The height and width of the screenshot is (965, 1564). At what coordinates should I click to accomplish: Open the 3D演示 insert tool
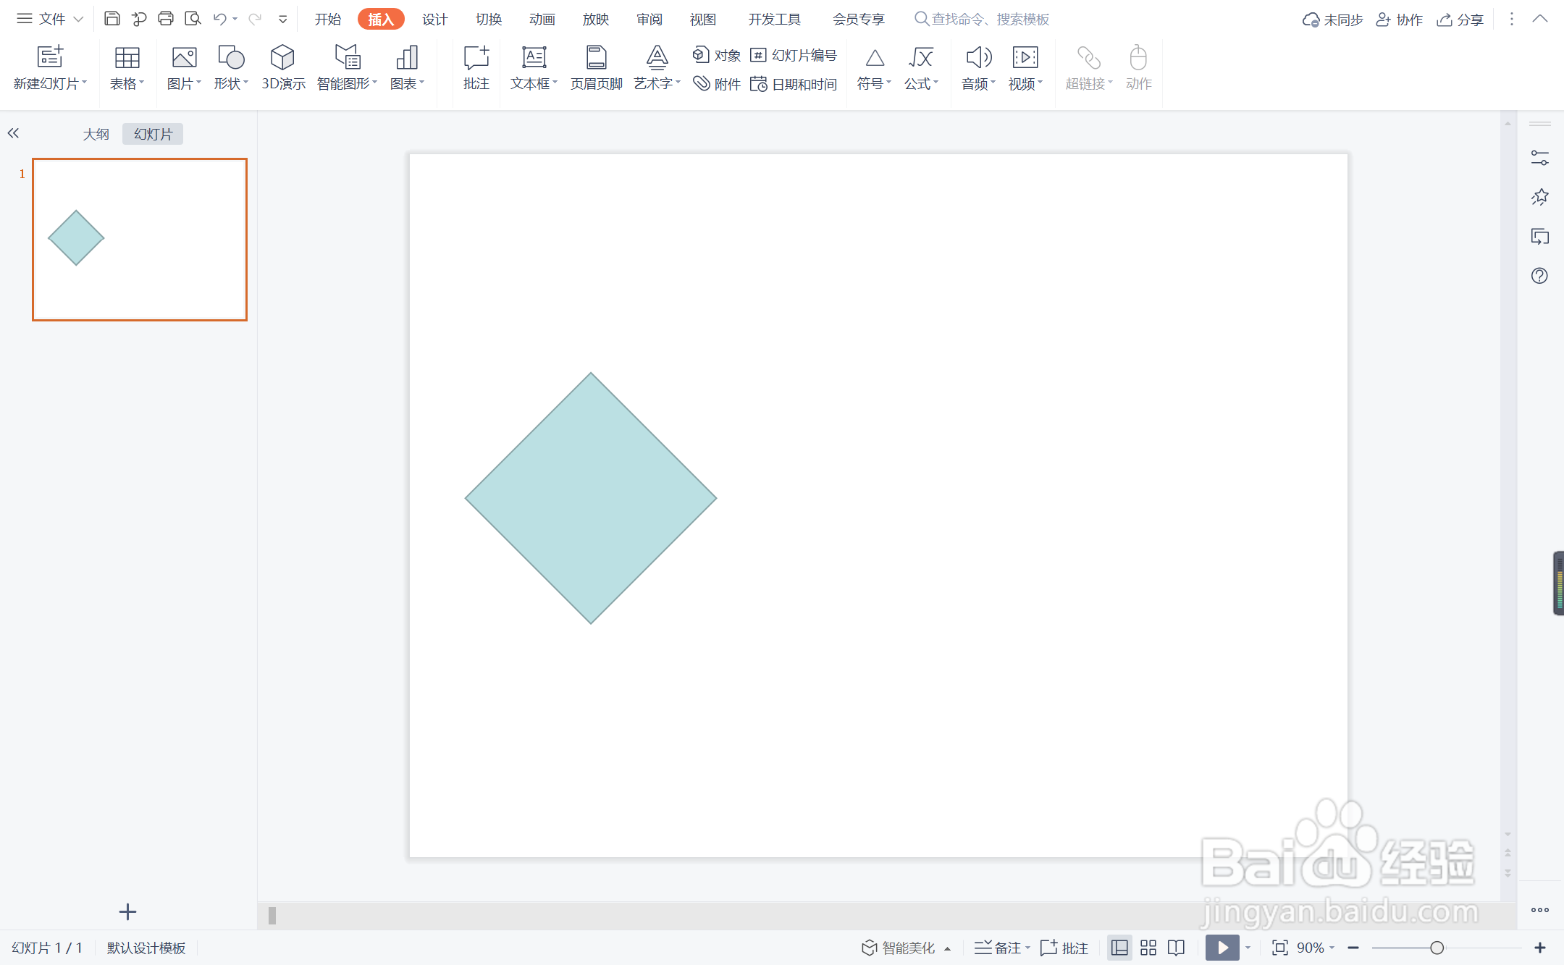(282, 68)
